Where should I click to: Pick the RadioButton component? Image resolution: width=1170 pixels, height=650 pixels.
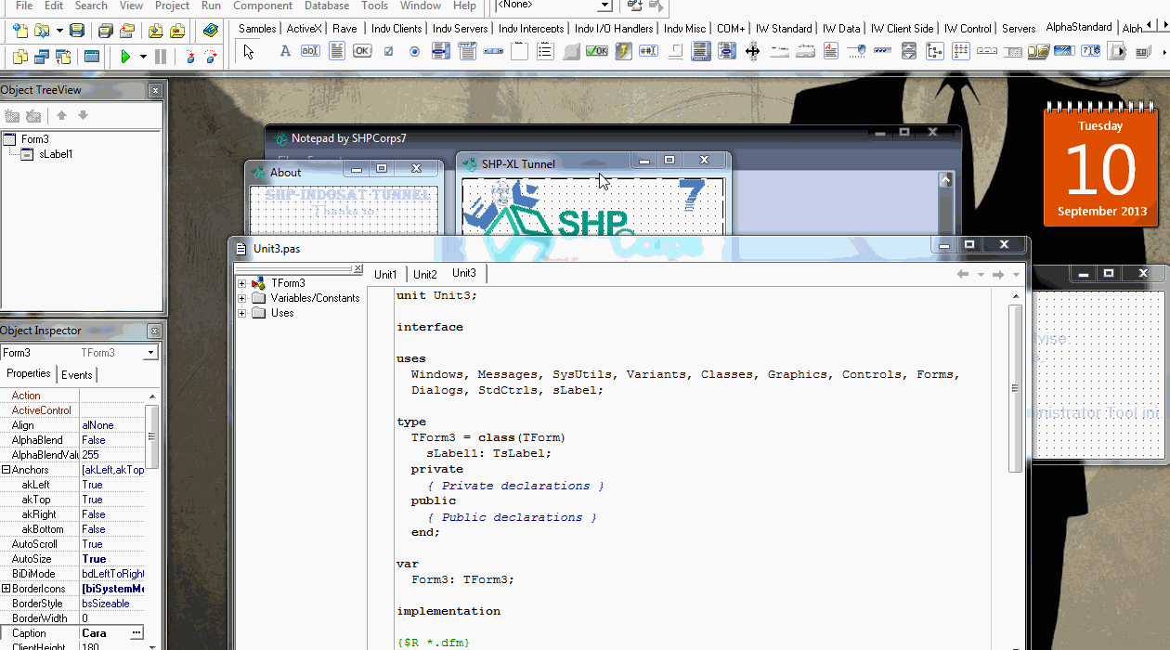(x=414, y=52)
